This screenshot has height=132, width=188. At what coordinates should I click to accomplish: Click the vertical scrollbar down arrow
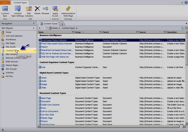(x=186, y=123)
